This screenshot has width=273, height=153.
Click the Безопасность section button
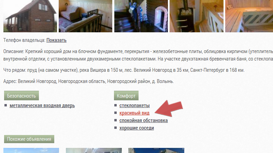[21, 96]
